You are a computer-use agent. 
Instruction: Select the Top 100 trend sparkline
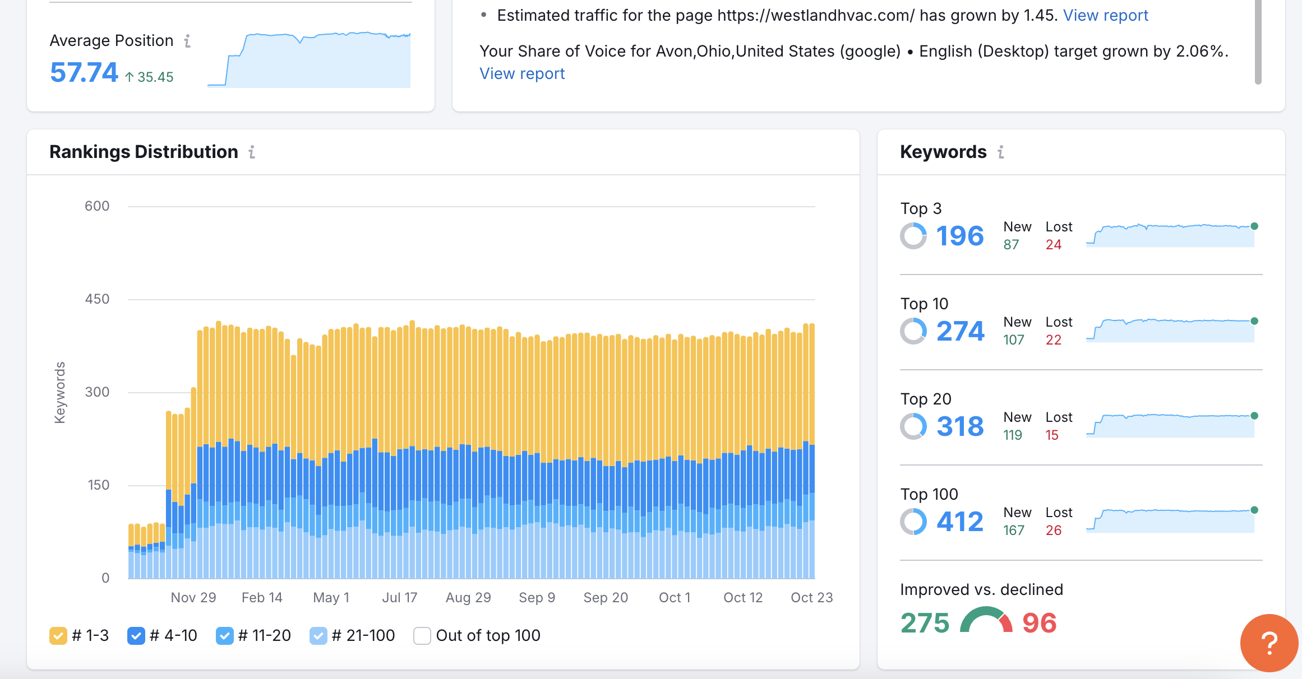coord(1172,520)
